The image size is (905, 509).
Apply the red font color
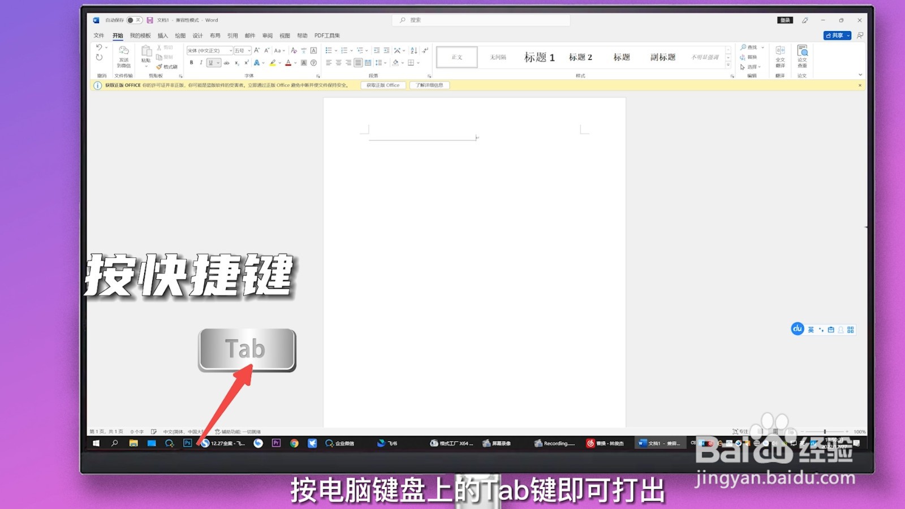pos(288,63)
